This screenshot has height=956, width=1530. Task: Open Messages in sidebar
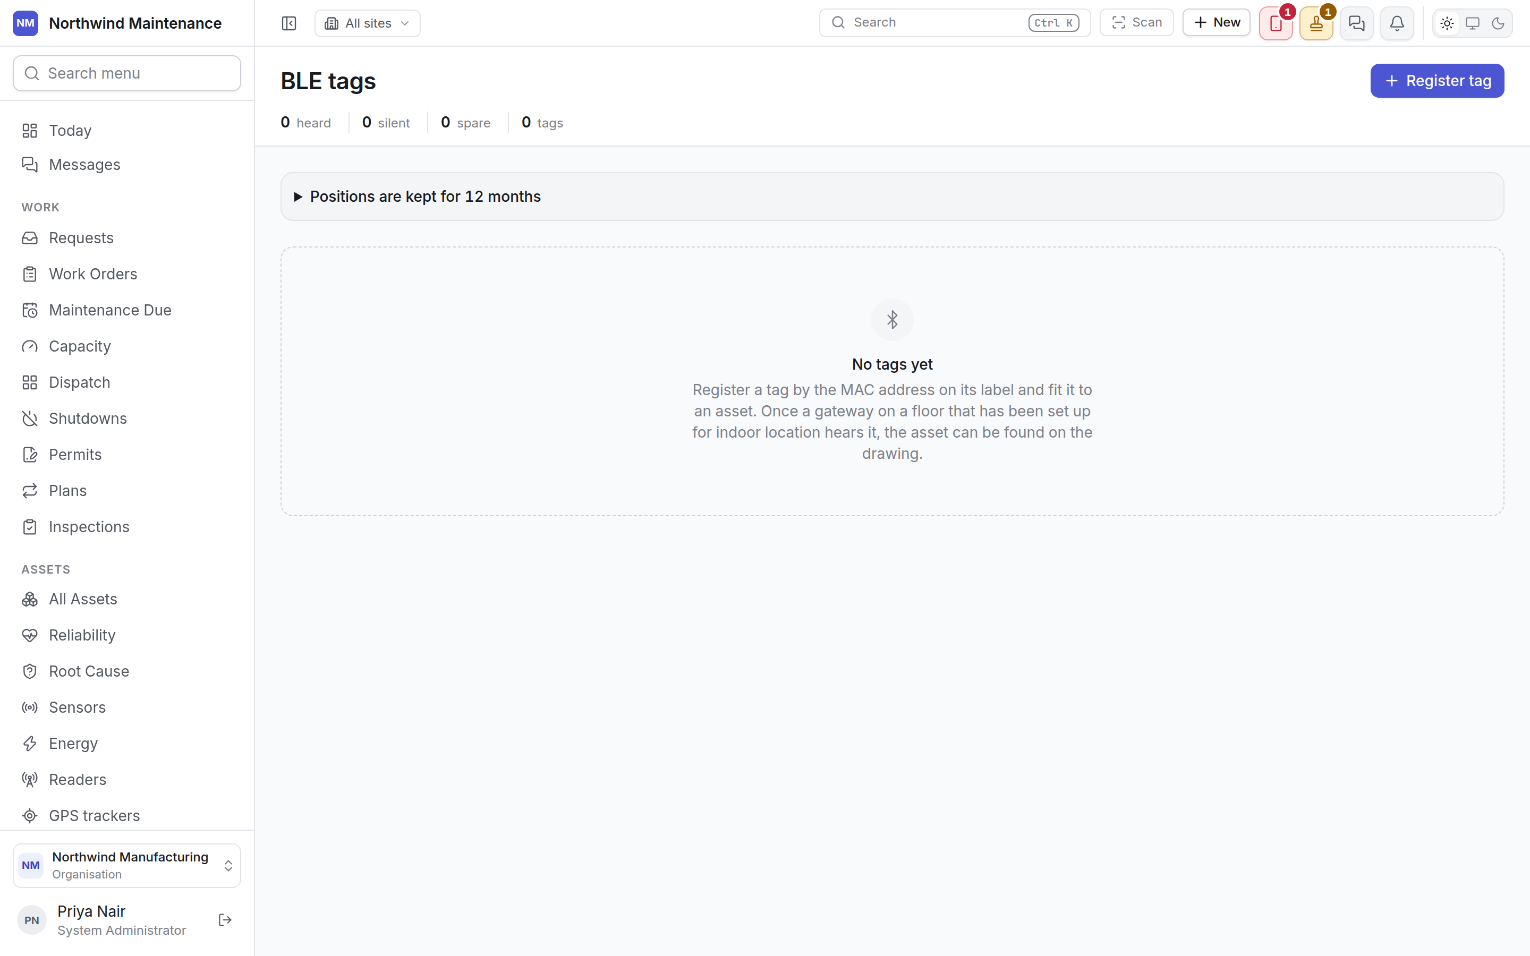(127, 165)
